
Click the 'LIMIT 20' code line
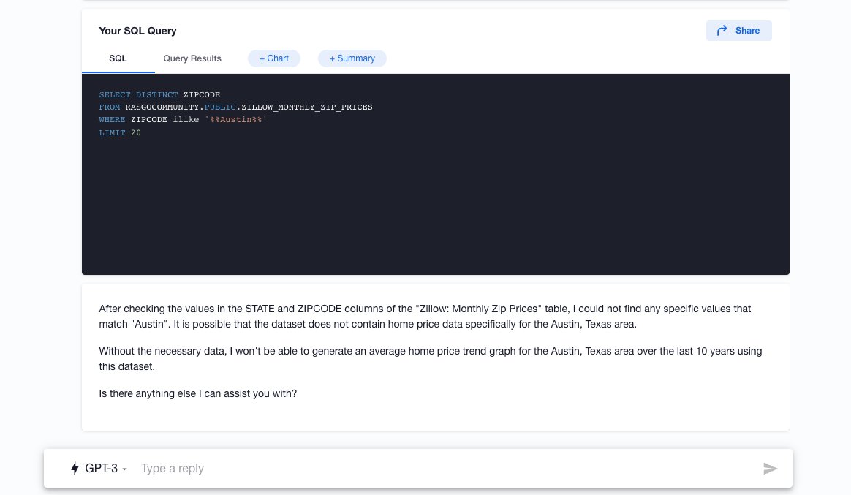120,132
